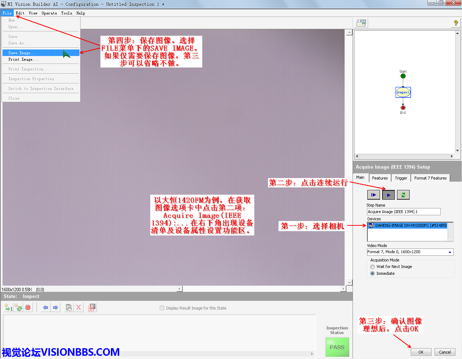Toggle the image/flowchart view switch icon

(361, 23)
